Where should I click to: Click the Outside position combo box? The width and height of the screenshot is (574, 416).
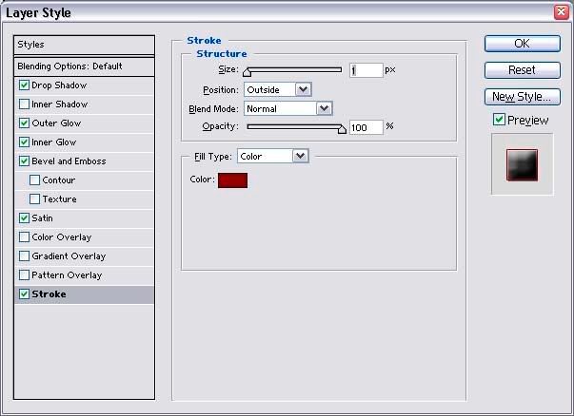(278, 89)
